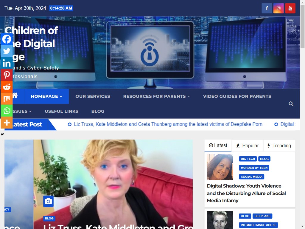Share on LinkedIn via sidebar icon

click(7, 63)
